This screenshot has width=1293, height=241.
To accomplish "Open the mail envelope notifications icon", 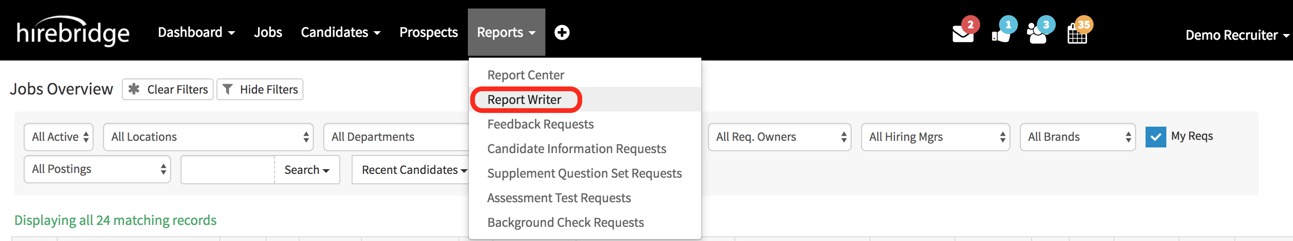I will pos(963,34).
